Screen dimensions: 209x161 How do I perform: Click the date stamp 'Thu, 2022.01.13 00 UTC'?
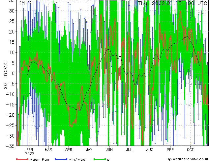click(172, 3)
